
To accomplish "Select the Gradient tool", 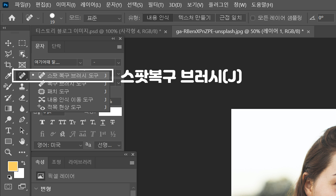I will click(x=8, y=108).
